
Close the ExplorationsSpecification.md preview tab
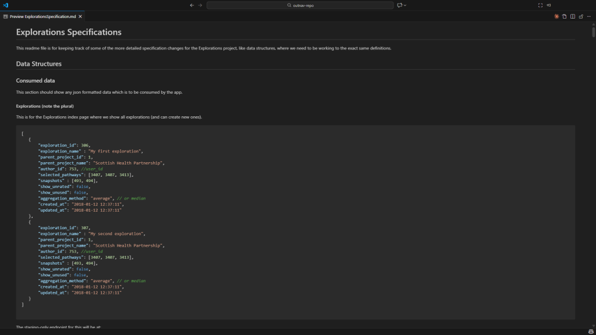[80, 16]
